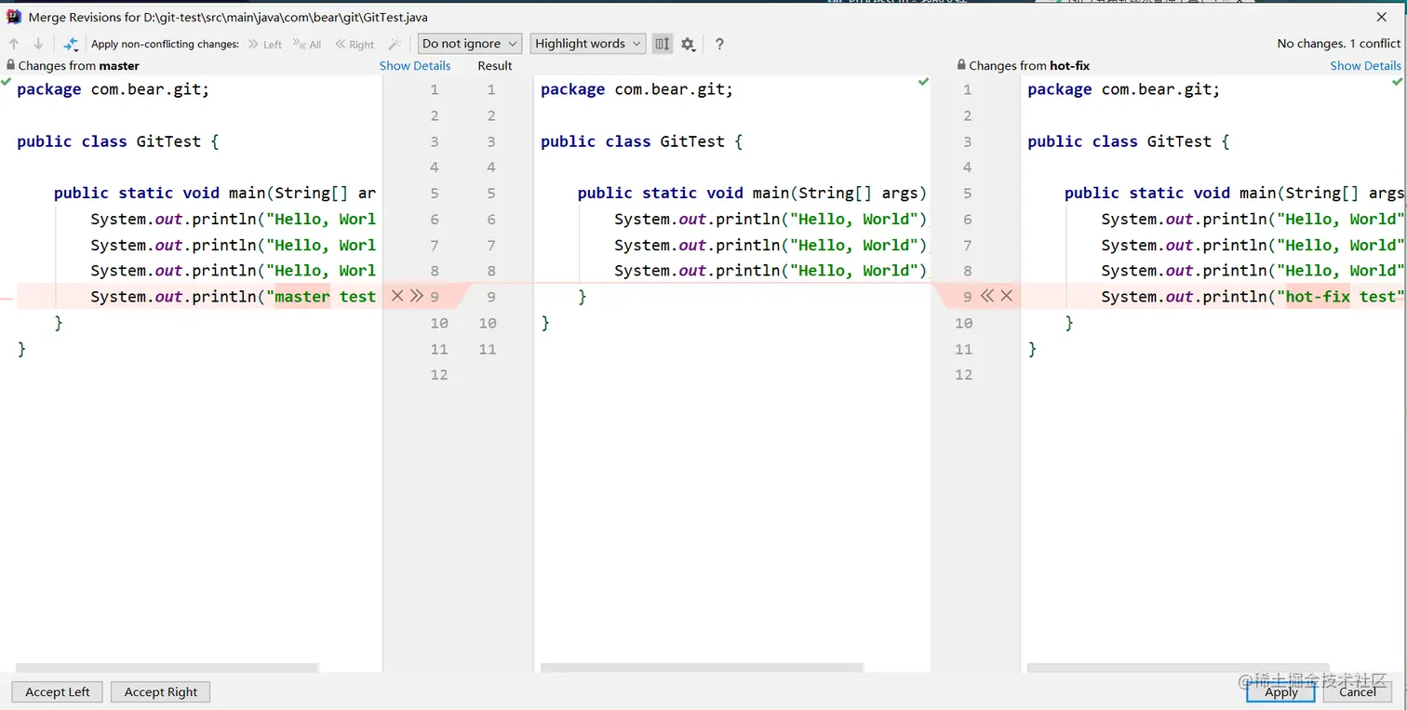Click green checkmark in master pane
1407x710 pixels.
(x=7, y=83)
